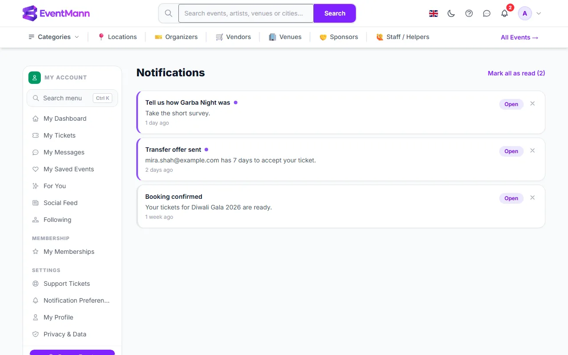Open language selector UK flag icon
The height and width of the screenshot is (355, 568).
434,13
